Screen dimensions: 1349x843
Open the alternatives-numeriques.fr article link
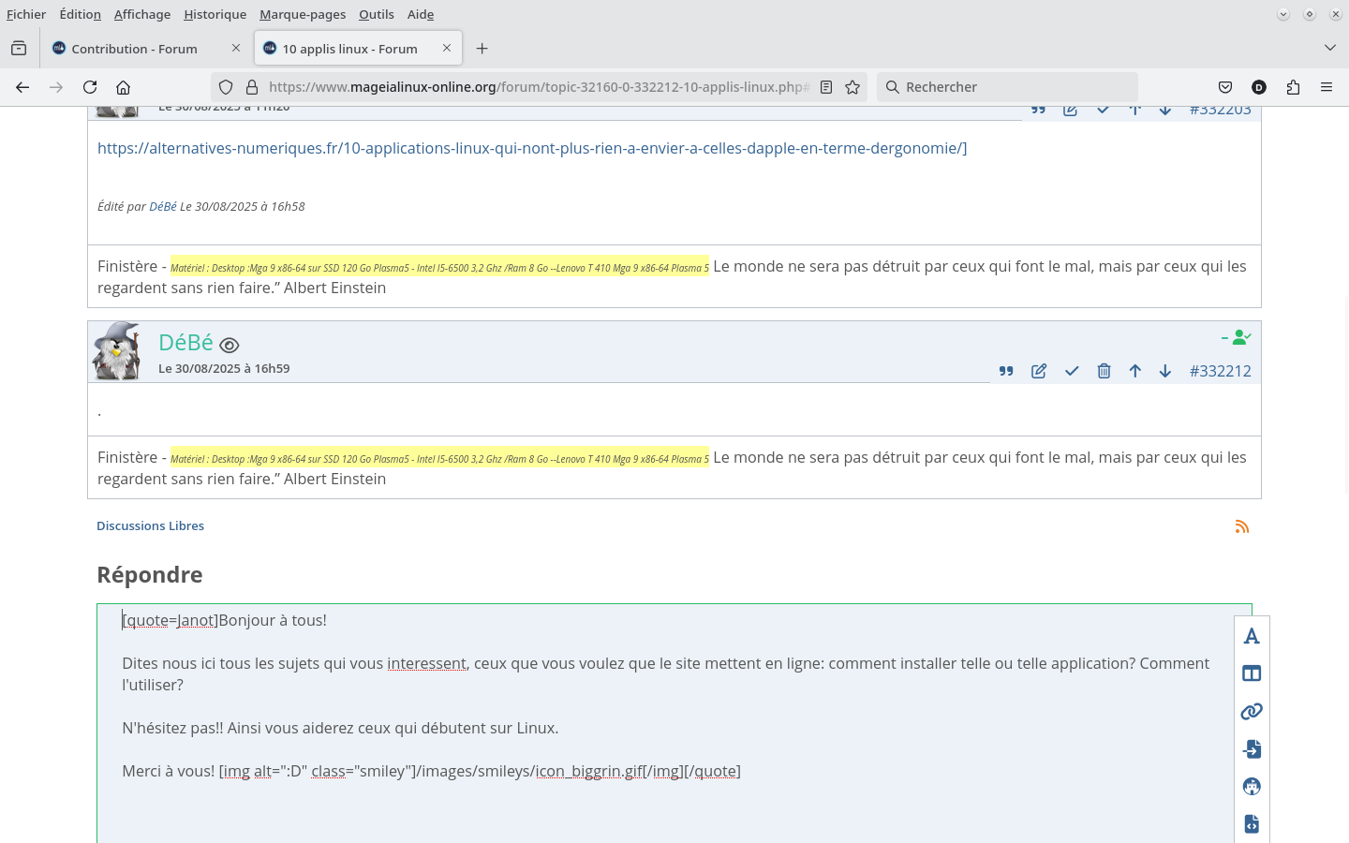point(532,148)
